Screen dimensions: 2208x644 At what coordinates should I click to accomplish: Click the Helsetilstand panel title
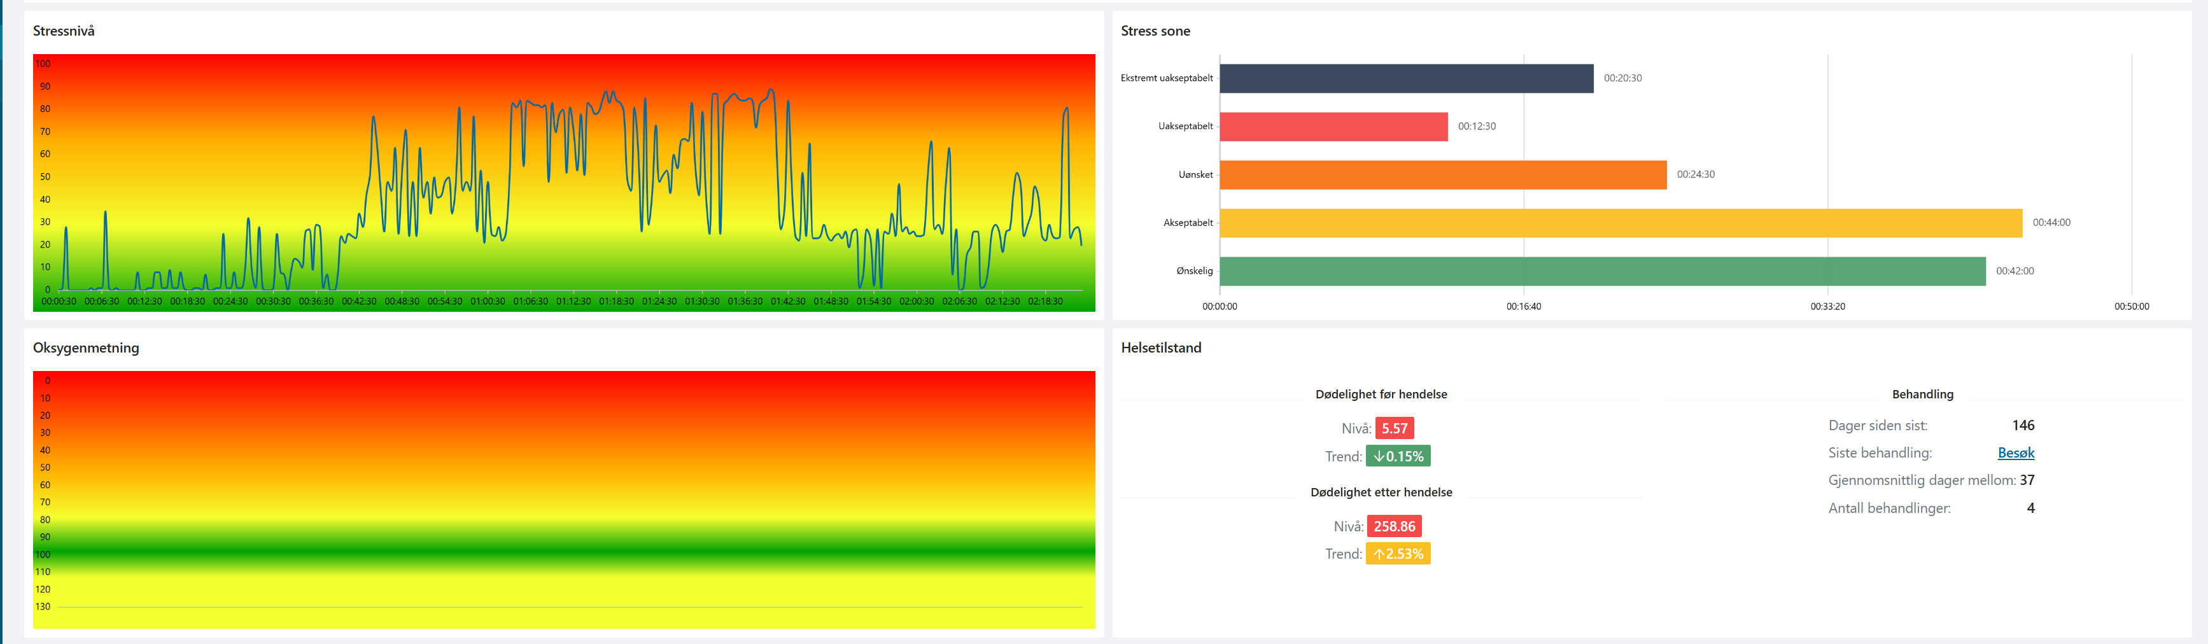[x=1160, y=348]
